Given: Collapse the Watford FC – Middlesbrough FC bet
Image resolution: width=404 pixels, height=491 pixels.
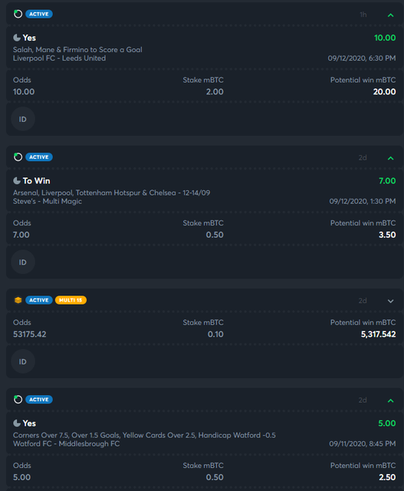Looking at the screenshot, I should (x=390, y=400).
